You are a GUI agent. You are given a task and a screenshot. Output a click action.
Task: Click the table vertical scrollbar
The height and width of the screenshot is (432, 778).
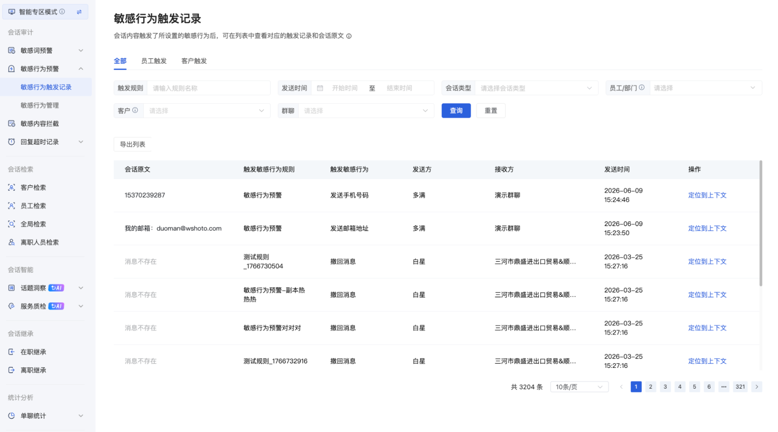(x=761, y=223)
